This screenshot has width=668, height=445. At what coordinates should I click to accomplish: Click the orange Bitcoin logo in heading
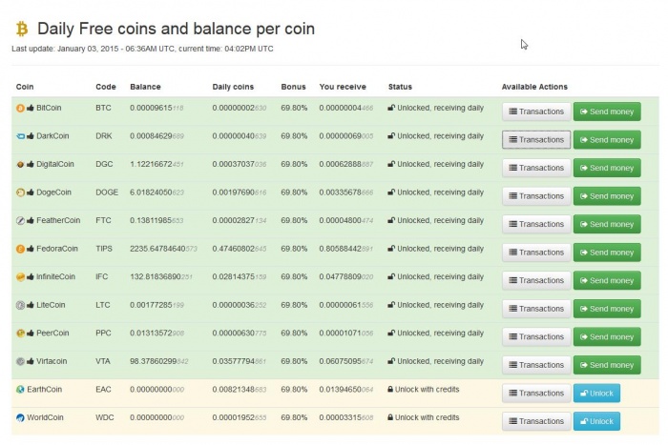[22, 30]
